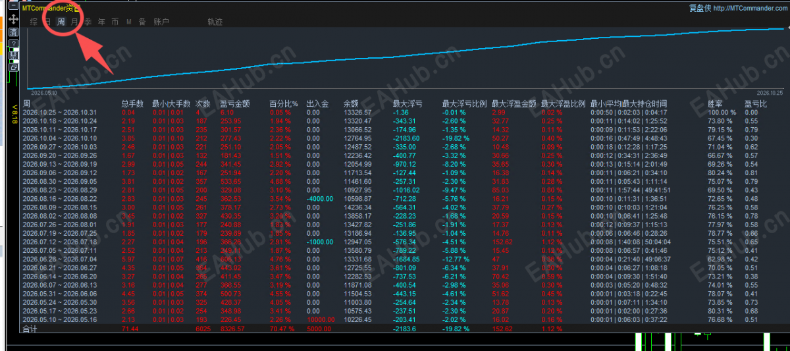
Task: Switch to the 综 summary tab
Action: click(x=34, y=22)
